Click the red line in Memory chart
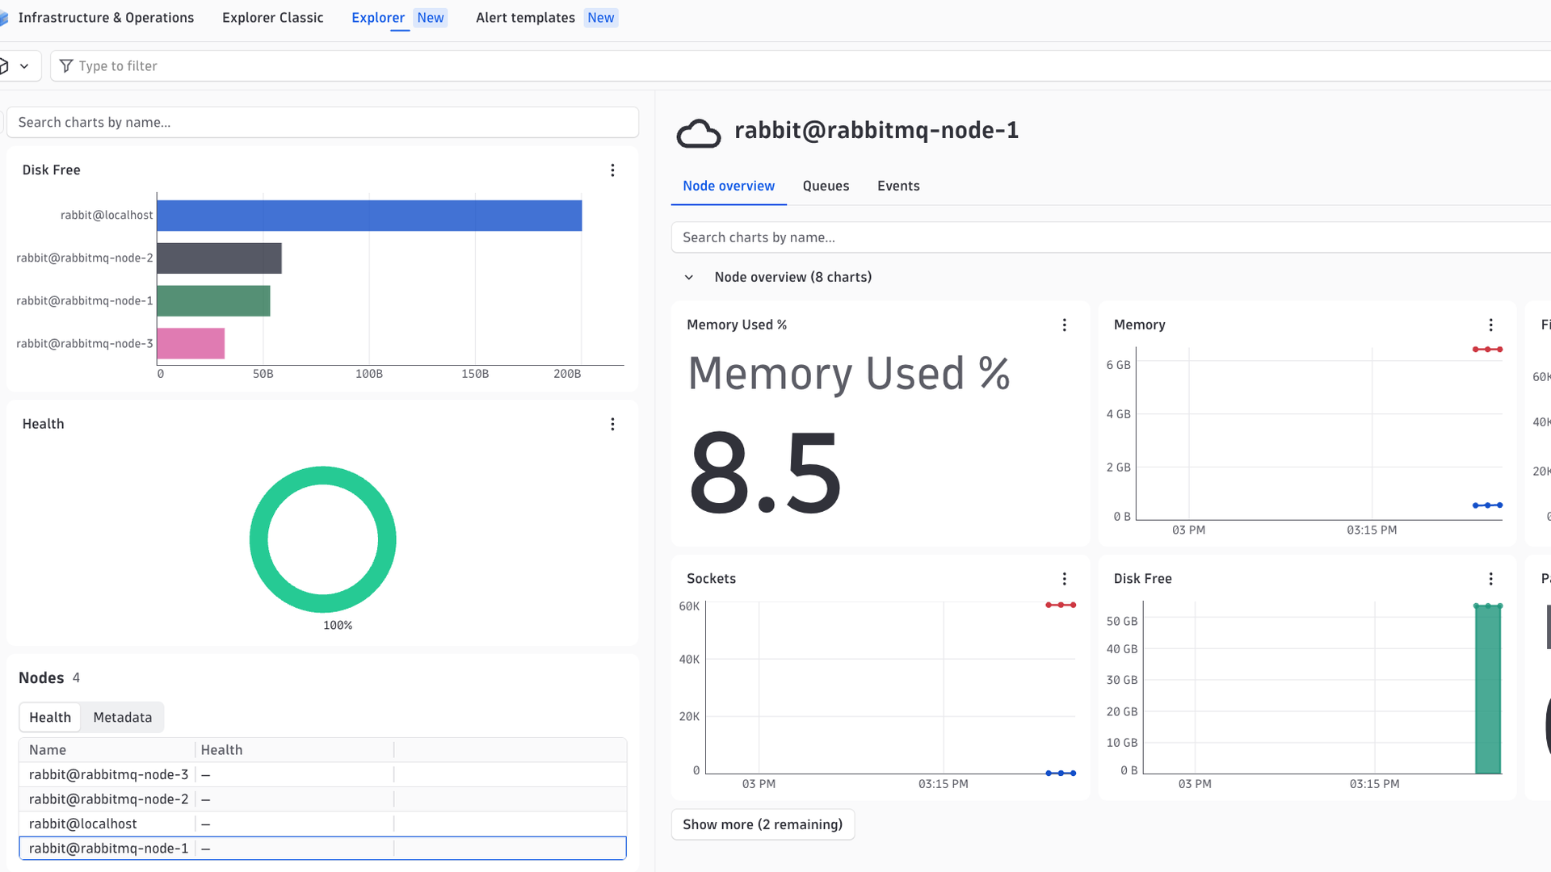This screenshot has height=872, width=1551. point(1487,350)
